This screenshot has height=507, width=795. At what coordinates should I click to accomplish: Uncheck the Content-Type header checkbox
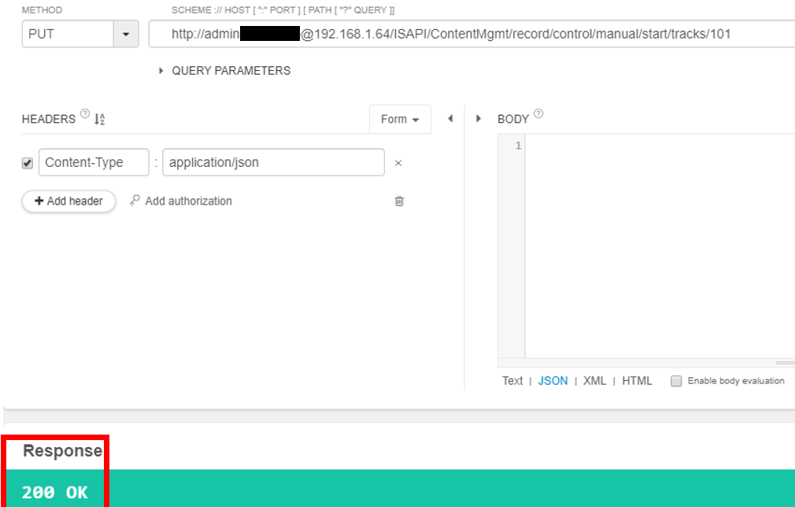28,163
